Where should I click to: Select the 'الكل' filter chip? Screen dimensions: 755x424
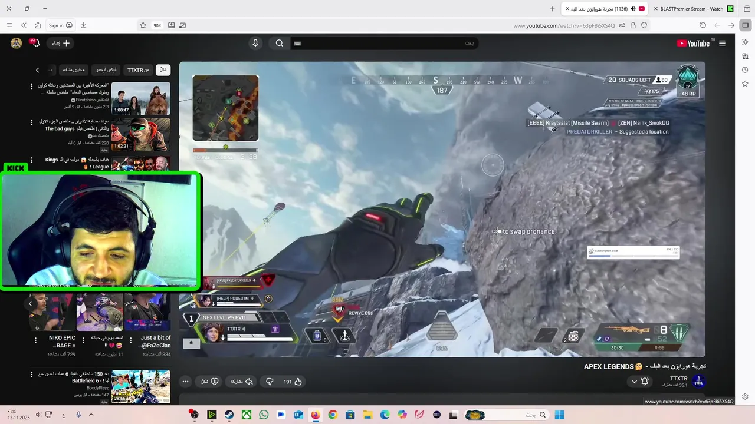[163, 70]
